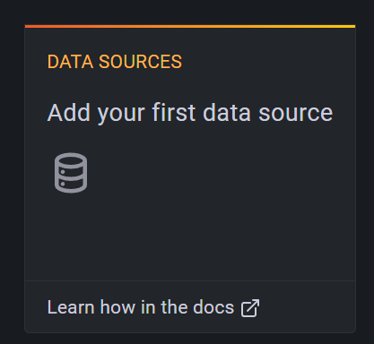
Task: Click the word 'SOURCES' in the orange heading
Action: [140, 62]
